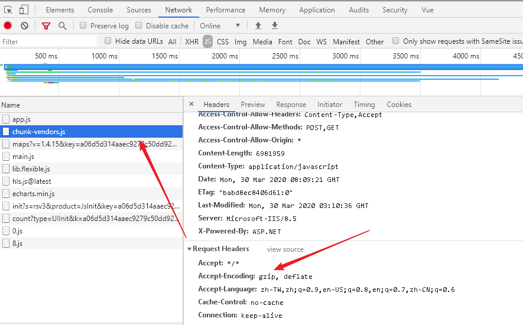Open the Audits panel
This screenshot has height=325, width=523.
[359, 10]
